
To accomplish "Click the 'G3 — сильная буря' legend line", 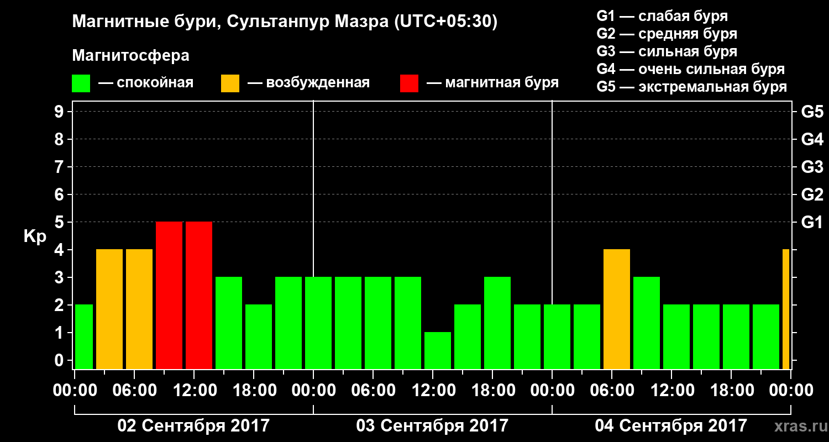I will point(667,51).
